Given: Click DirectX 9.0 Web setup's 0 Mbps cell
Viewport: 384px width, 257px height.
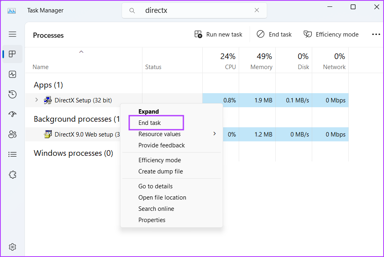Looking at the screenshot, I should (x=330, y=134).
